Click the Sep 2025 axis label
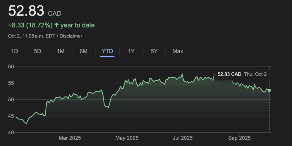Image resolution: width=292 pixels, height=146 pixels. (239, 138)
